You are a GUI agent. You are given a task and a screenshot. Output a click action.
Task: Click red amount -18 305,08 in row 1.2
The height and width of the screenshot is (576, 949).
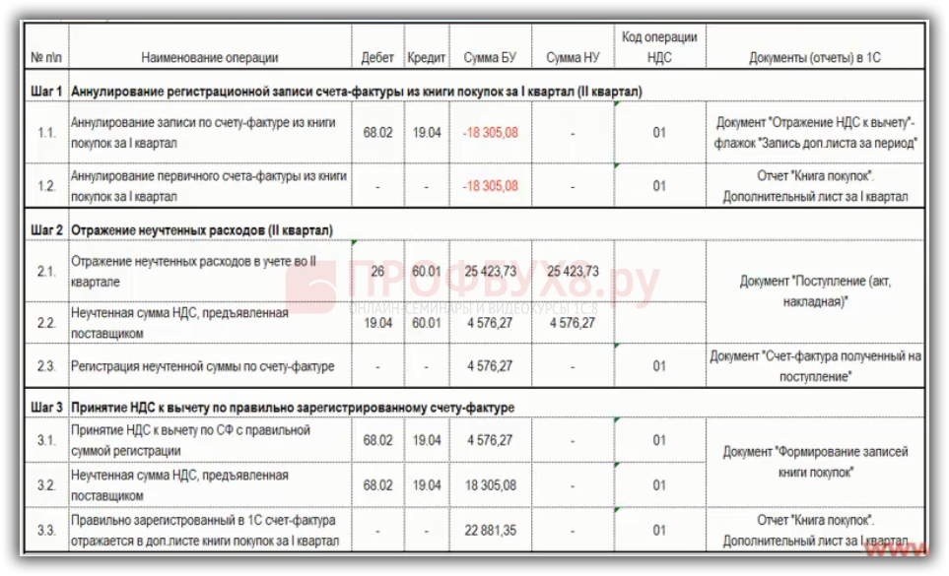(490, 186)
